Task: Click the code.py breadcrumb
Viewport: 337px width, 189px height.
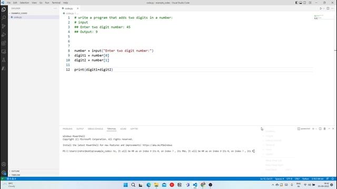Action: 70,13
